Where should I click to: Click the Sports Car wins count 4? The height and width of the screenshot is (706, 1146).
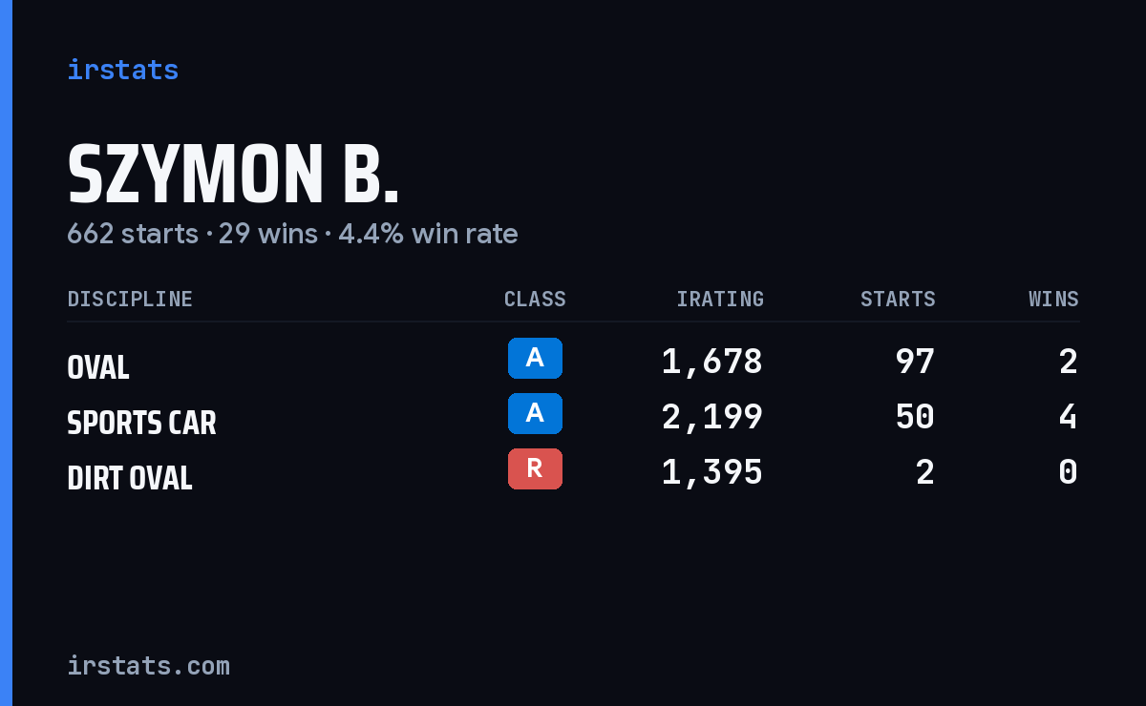click(1068, 417)
